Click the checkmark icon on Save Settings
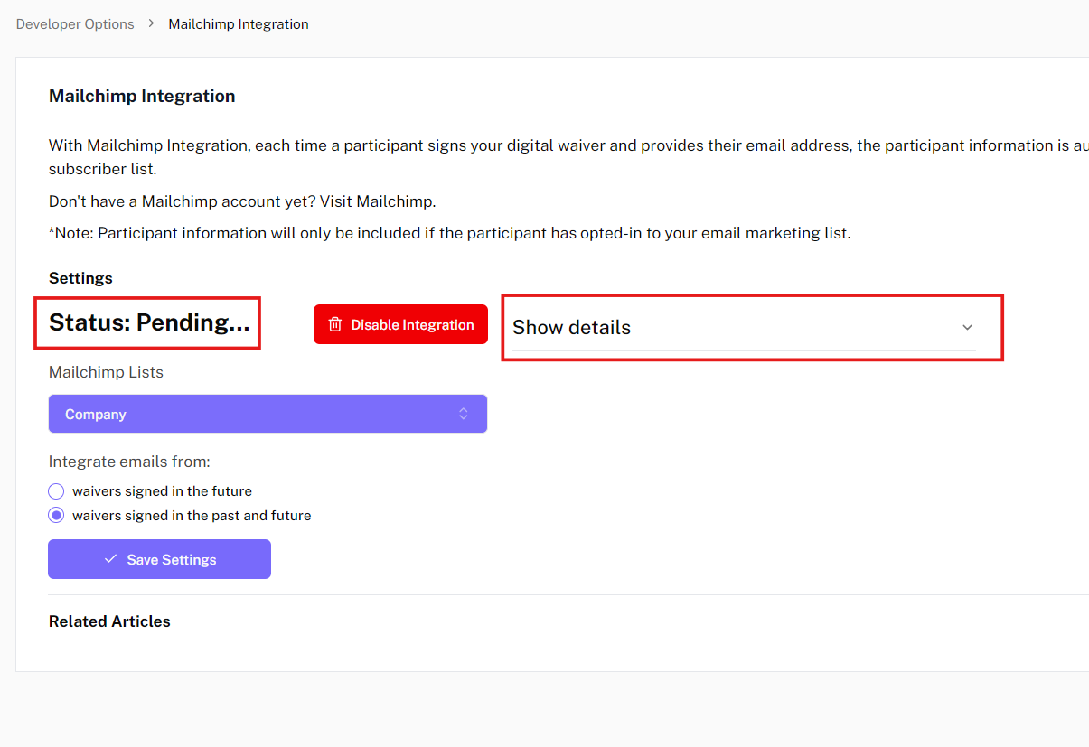1089x747 pixels. tap(111, 559)
